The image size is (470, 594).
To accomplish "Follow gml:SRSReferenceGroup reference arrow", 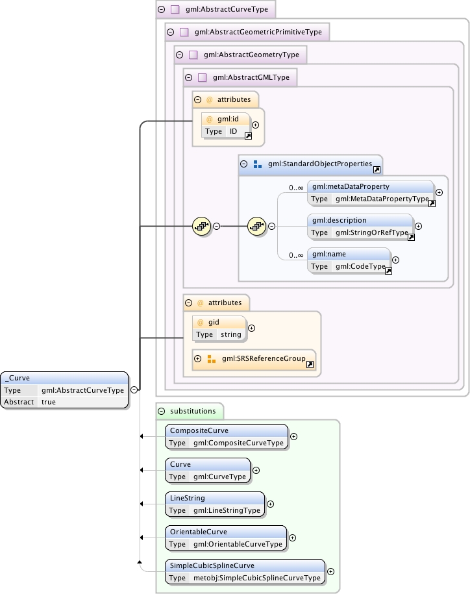I will tap(310, 364).
